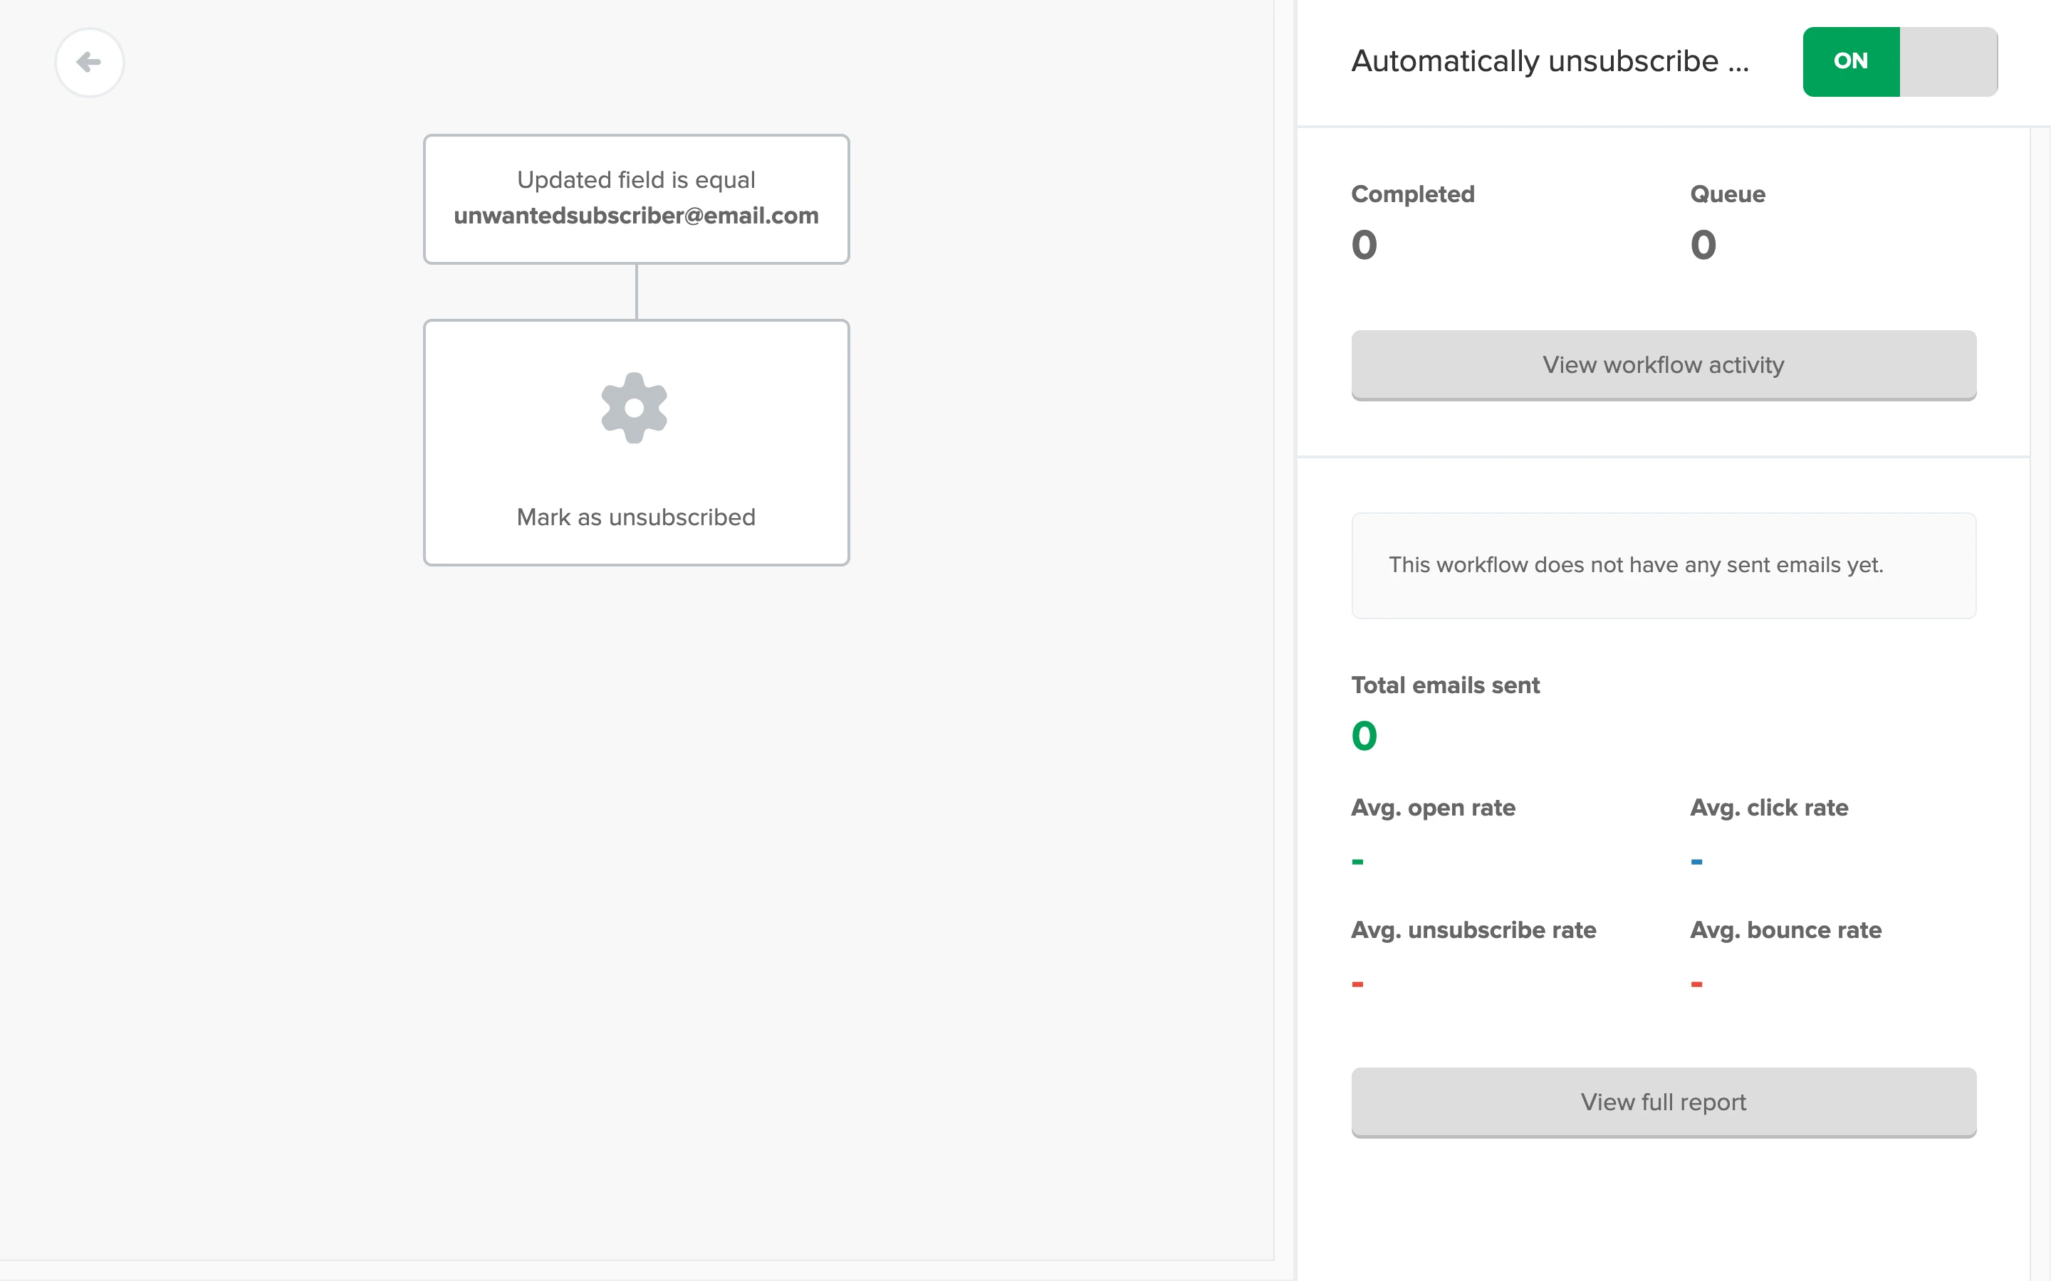Click the gray off side of toggle
2051x1281 pixels.
[x=1948, y=61]
